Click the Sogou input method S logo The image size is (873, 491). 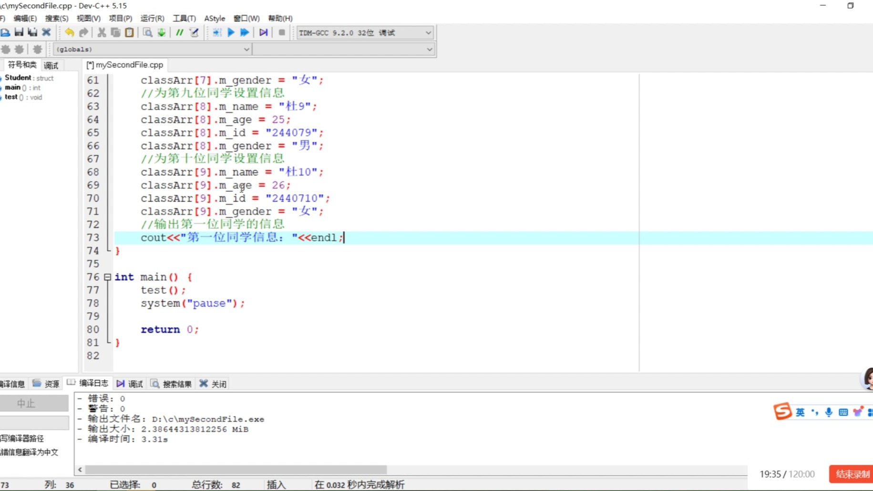click(x=782, y=411)
